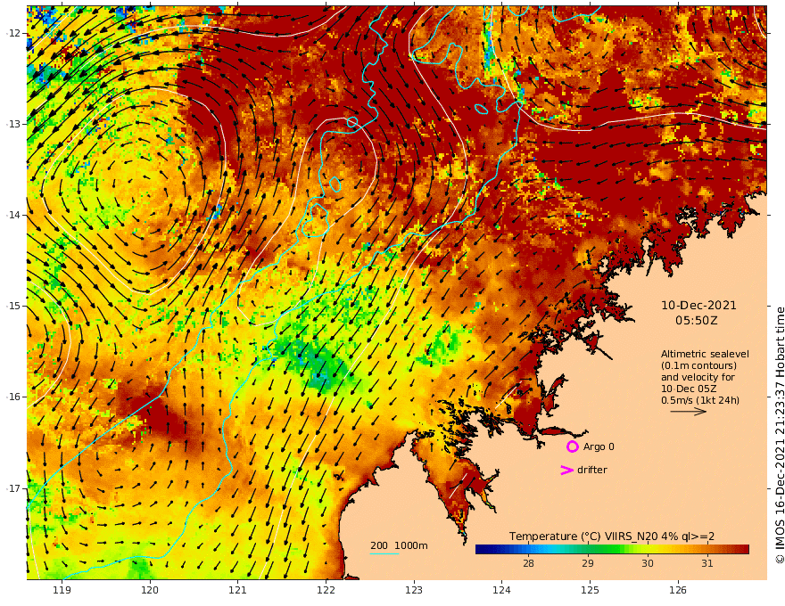The width and height of the screenshot is (785, 606).
Task: Click latitude label -13 on left axis
Action: tap(13, 124)
